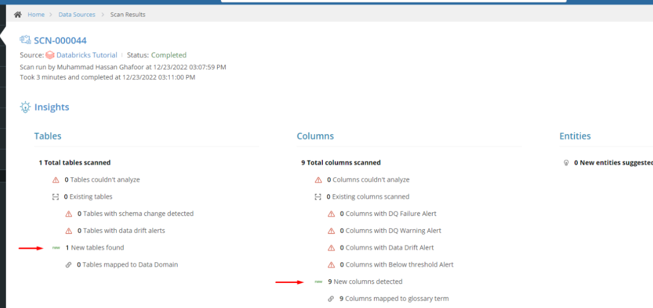Click link icon for Columns mapped to glossary term

331,299
